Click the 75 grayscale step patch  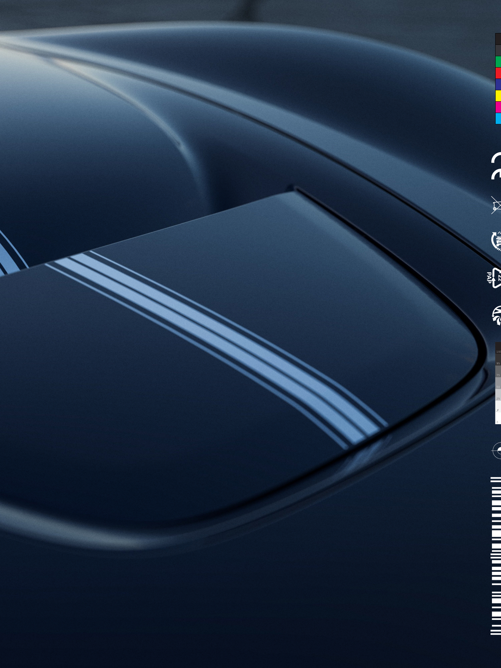point(498,371)
